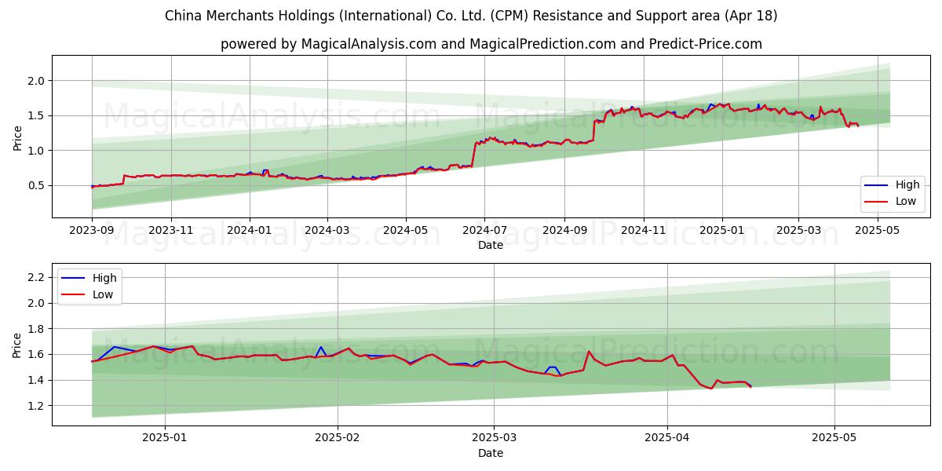This screenshot has width=942, height=471.
Task: Click the 2025-01 tick label on the upper chart
Action: 722,230
